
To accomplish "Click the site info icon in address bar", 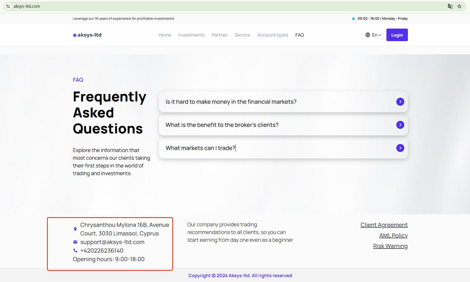I will 8,6.
